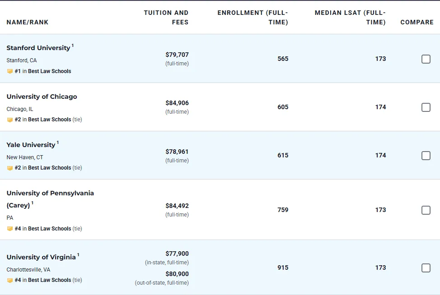Image resolution: width=440 pixels, height=295 pixels.
Task: Click the Name/Rank column header
Action: click(x=28, y=22)
